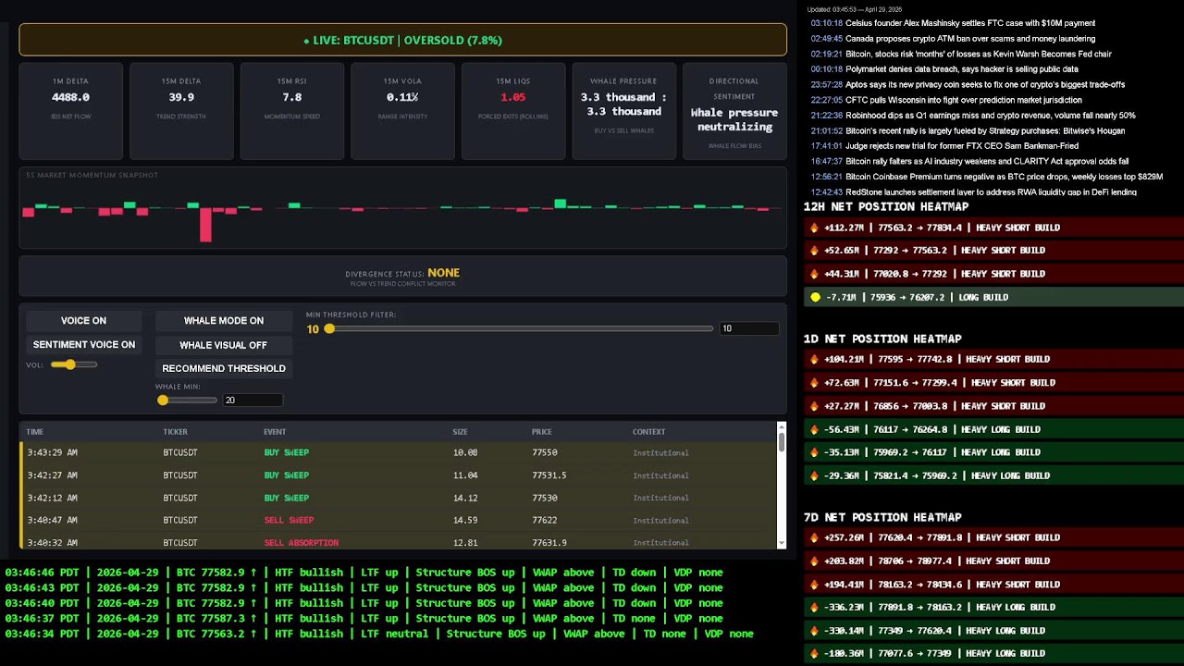Click large red bar in momentum snapshot
The width and height of the screenshot is (1184, 666).
pos(205,225)
